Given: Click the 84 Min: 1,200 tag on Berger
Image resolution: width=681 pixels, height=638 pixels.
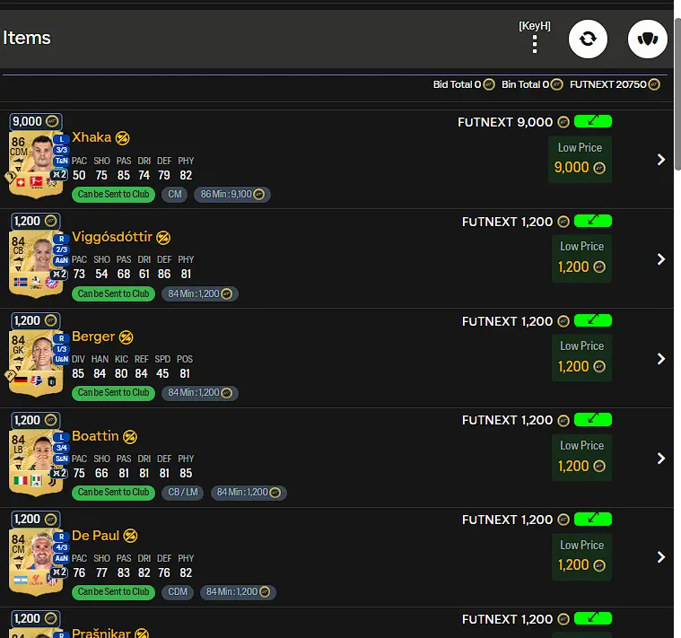Looking at the screenshot, I should tap(200, 393).
